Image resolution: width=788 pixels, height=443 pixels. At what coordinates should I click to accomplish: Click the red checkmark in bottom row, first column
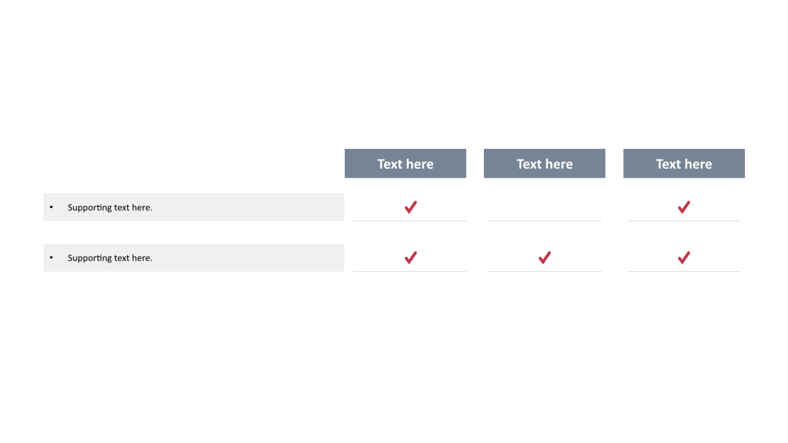pos(411,258)
